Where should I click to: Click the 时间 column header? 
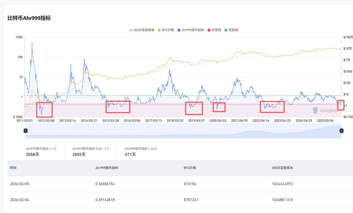[x=13, y=168]
